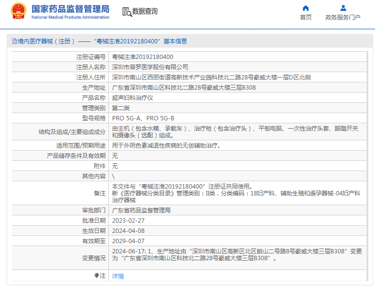Image resolution: width=375 pixels, height=287 pixels.
Task: Click the bulb icon beside 注
Action: 96,276
